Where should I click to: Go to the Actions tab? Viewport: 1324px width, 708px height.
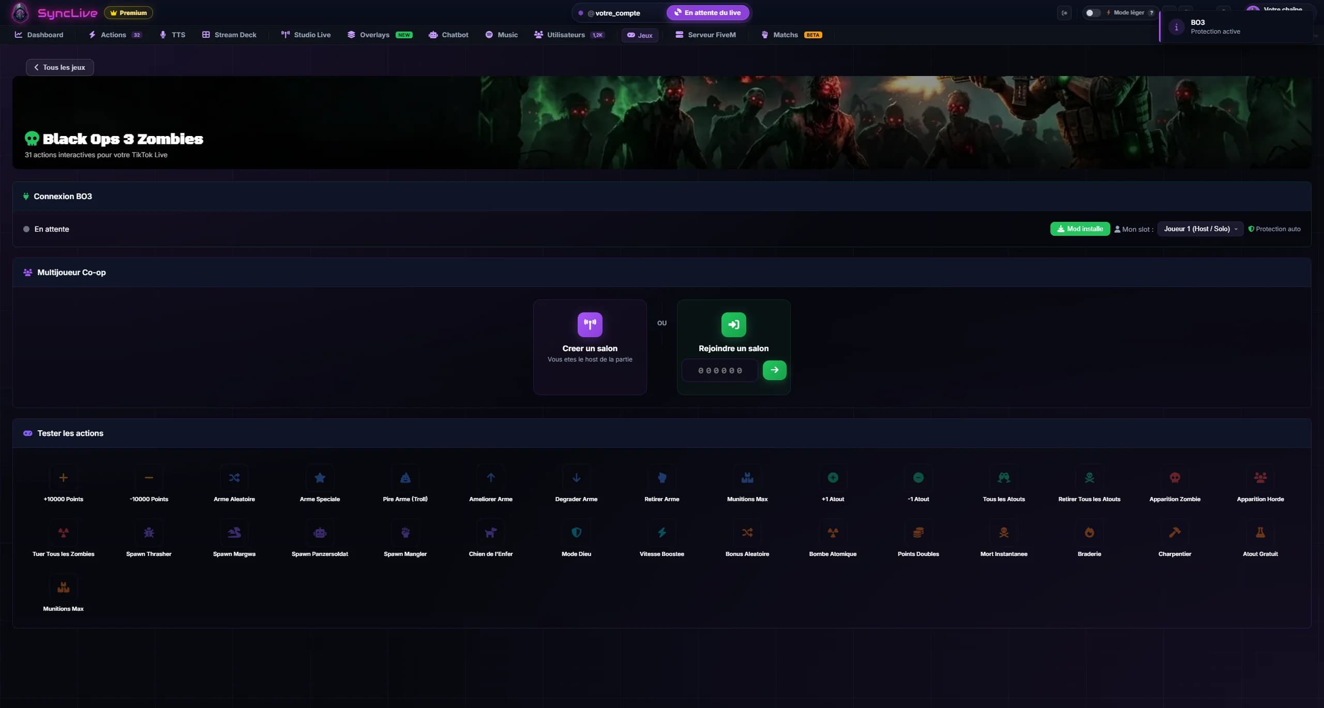tap(115, 35)
